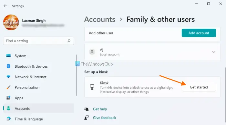Click the System monitor icon
Image resolution: width=226 pixels, height=125 pixels.
(8, 56)
